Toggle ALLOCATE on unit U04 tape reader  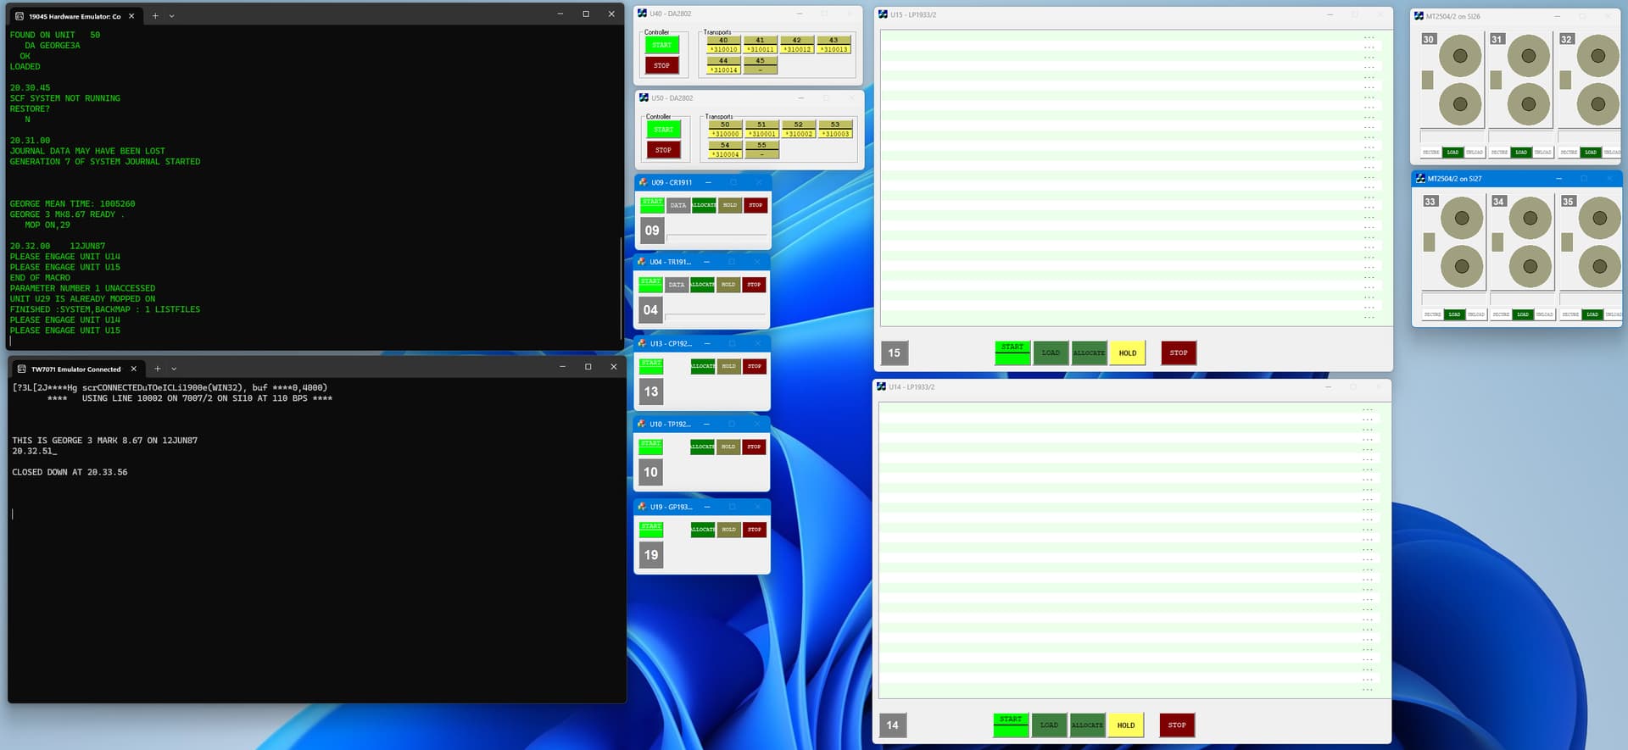tap(702, 285)
